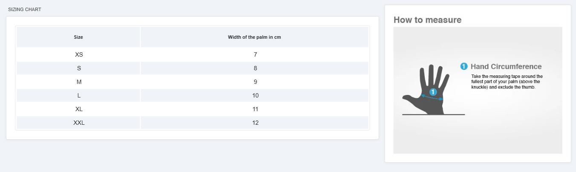Click the palm width value 12
Screen dimensions: 576x172
coord(255,123)
